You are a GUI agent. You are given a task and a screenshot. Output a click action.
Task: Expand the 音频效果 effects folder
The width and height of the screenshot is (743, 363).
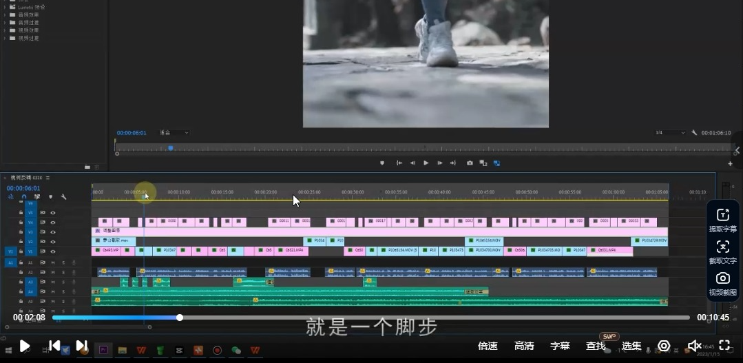[x=5, y=14]
